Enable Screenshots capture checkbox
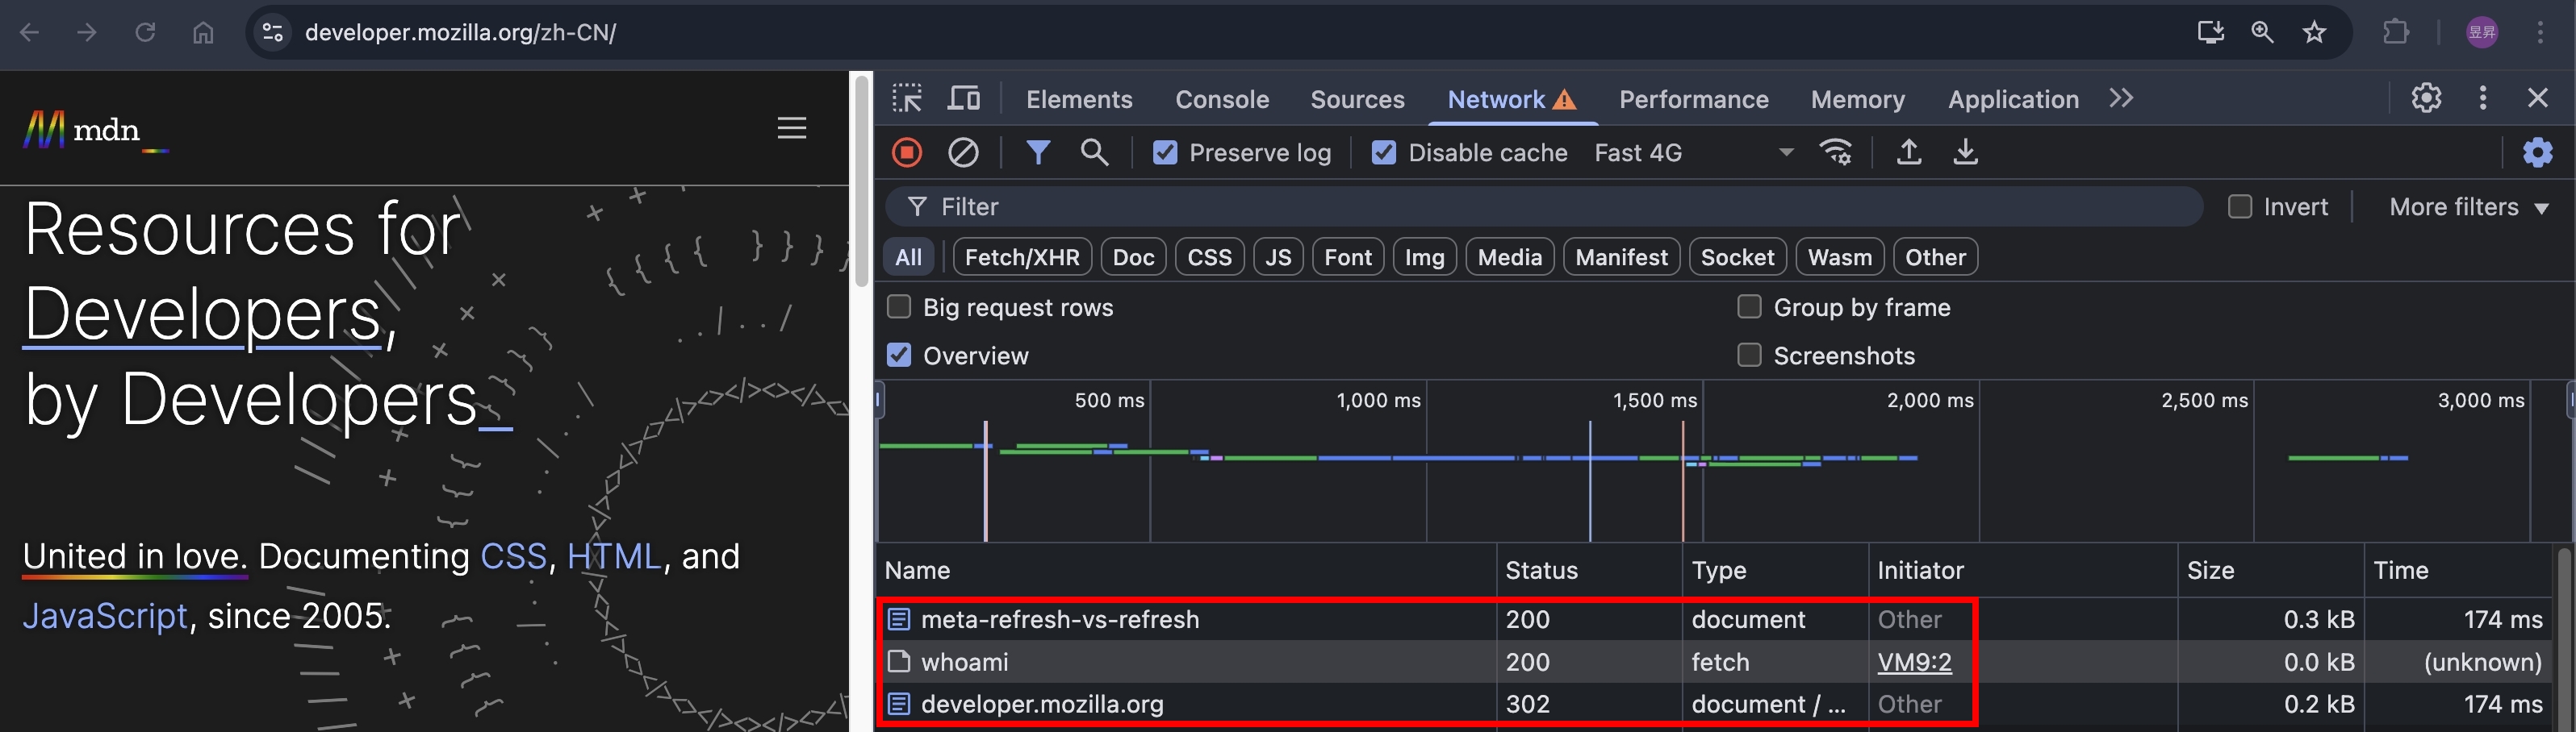 tap(1749, 356)
